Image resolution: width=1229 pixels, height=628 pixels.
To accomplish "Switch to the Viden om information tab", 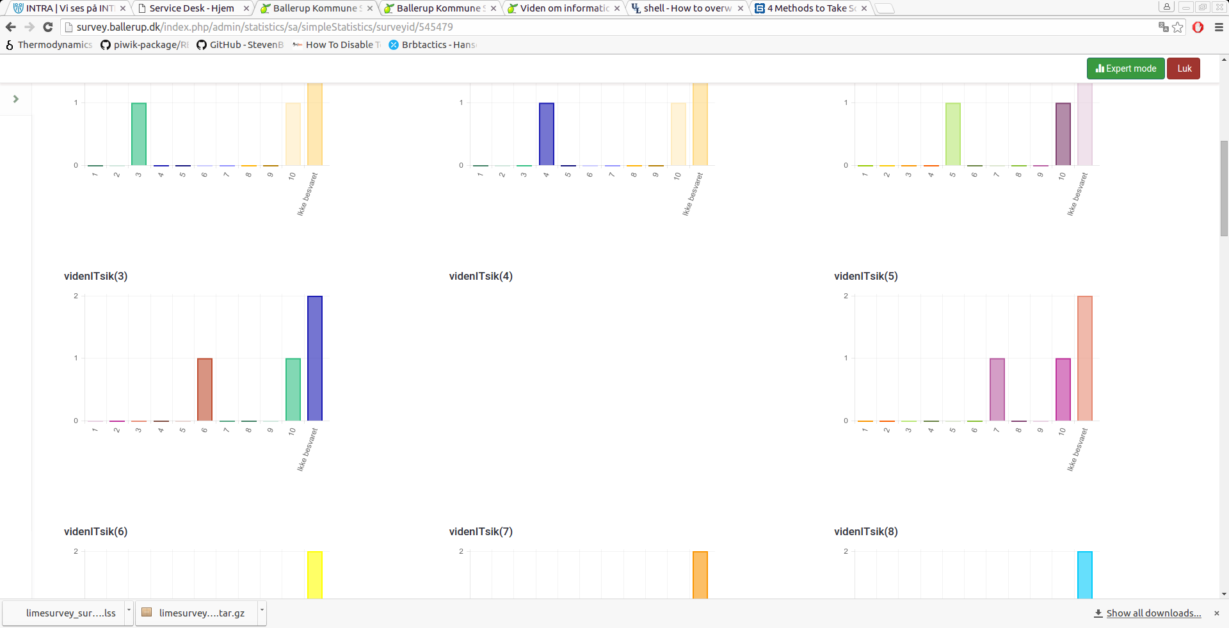I will point(563,8).
